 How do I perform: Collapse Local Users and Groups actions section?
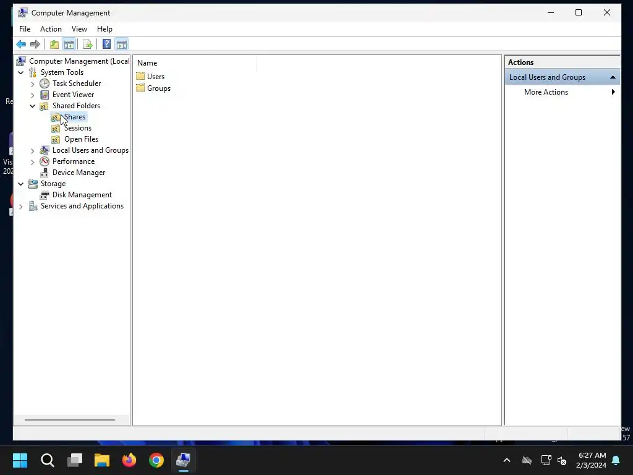point(613,77)
